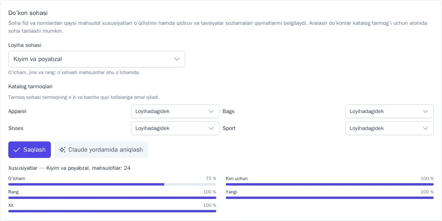The width and height of the screenshot is (442, 221).
Task: Click the Kim uchun attribute label
Action: (x=237, y=178)
